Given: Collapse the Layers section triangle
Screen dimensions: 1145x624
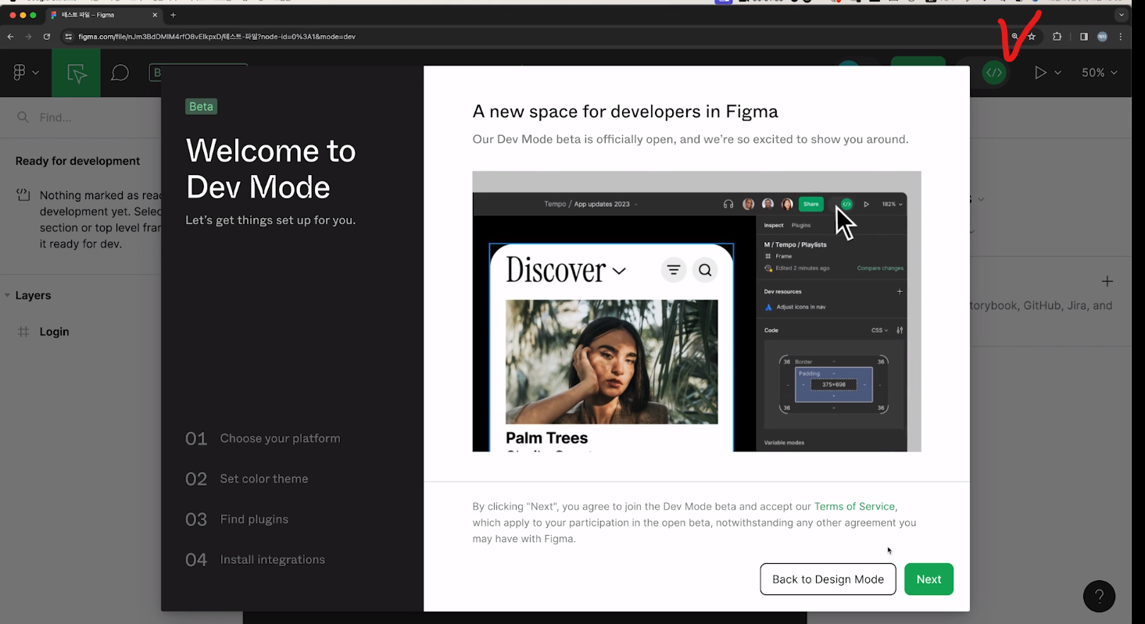Looking at the screenshot, I should [x=7, y=295].
